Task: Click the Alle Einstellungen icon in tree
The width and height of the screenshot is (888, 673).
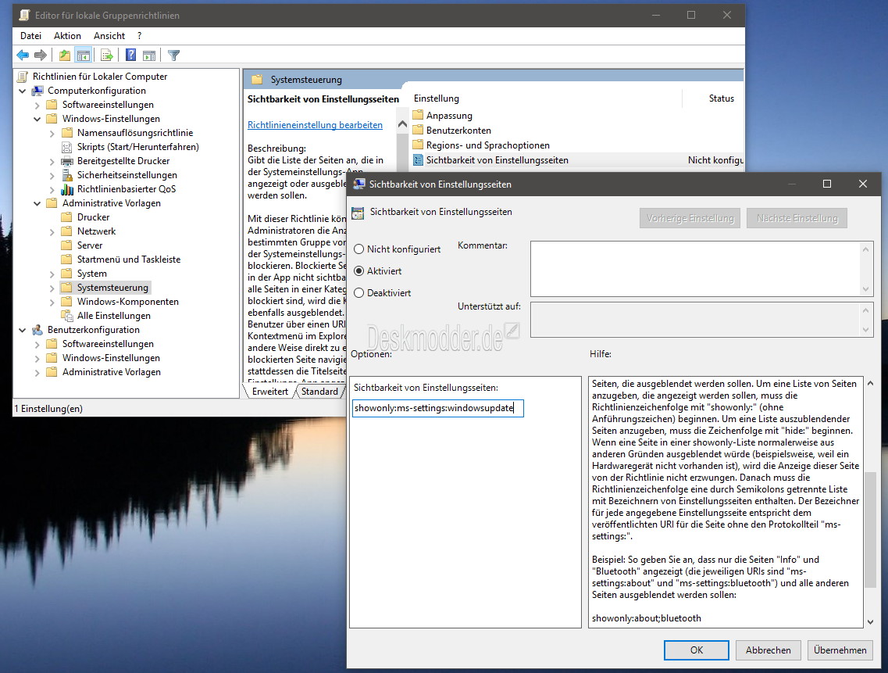Action: 67,315
